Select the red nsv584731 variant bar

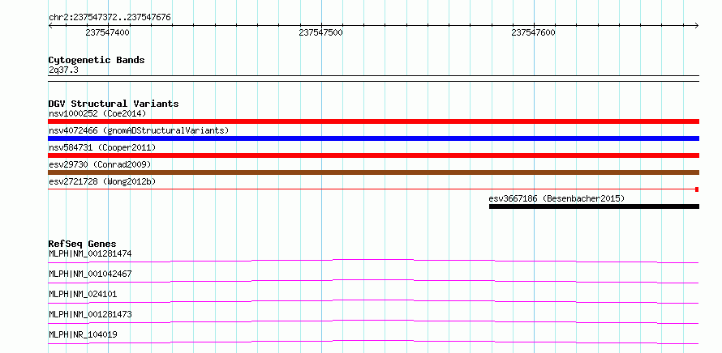click(373, 155)
